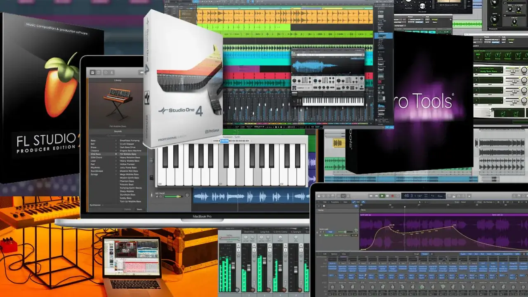
Task: Click the G Spangle channel fader
Action: (x=296, y=270)
